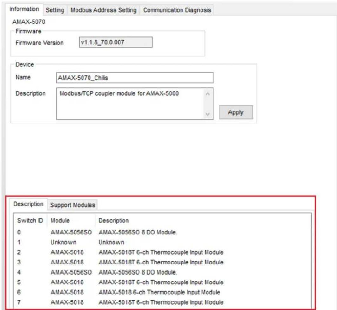The height and width of the screenshot is (310, 337).
Task: Click the Description box scroll down arrow
Action: tap(208, 114)
